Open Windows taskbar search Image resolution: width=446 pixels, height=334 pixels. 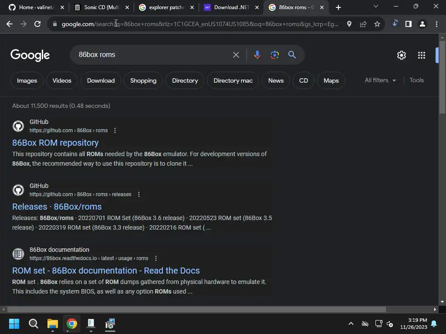coord(33,324)
